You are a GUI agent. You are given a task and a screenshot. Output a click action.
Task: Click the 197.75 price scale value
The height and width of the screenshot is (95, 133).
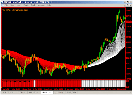click(129, 79)
